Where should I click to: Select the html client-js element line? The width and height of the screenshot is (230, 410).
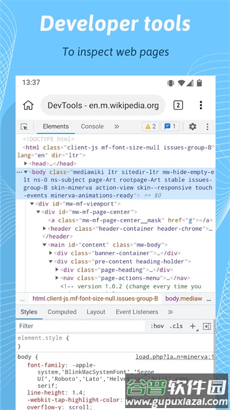116,151
